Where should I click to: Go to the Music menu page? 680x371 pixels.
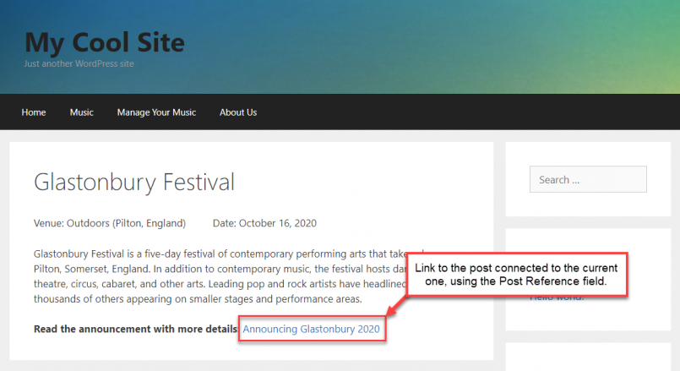82,112
